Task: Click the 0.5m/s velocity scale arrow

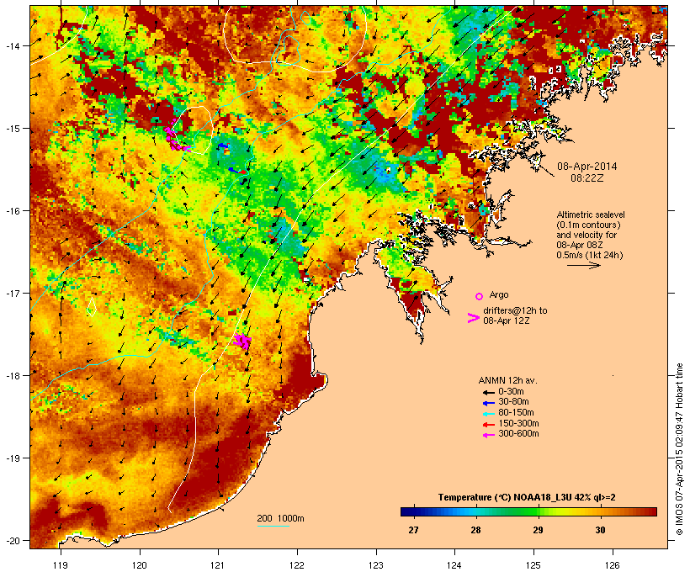Action: pos(583,265)
